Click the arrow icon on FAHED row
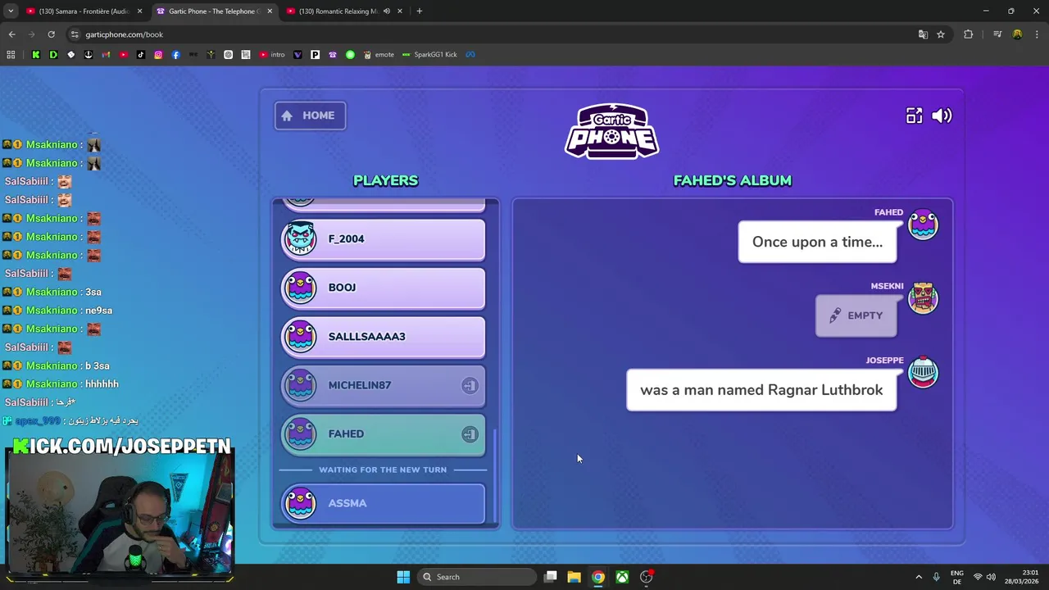1049x590 pixels. pyautogui.click(x=470, y=434)
